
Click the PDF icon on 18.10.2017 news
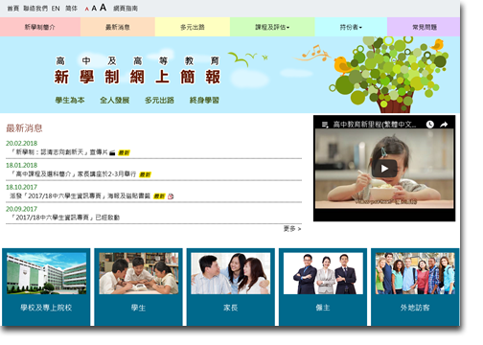tap(171, 196)
